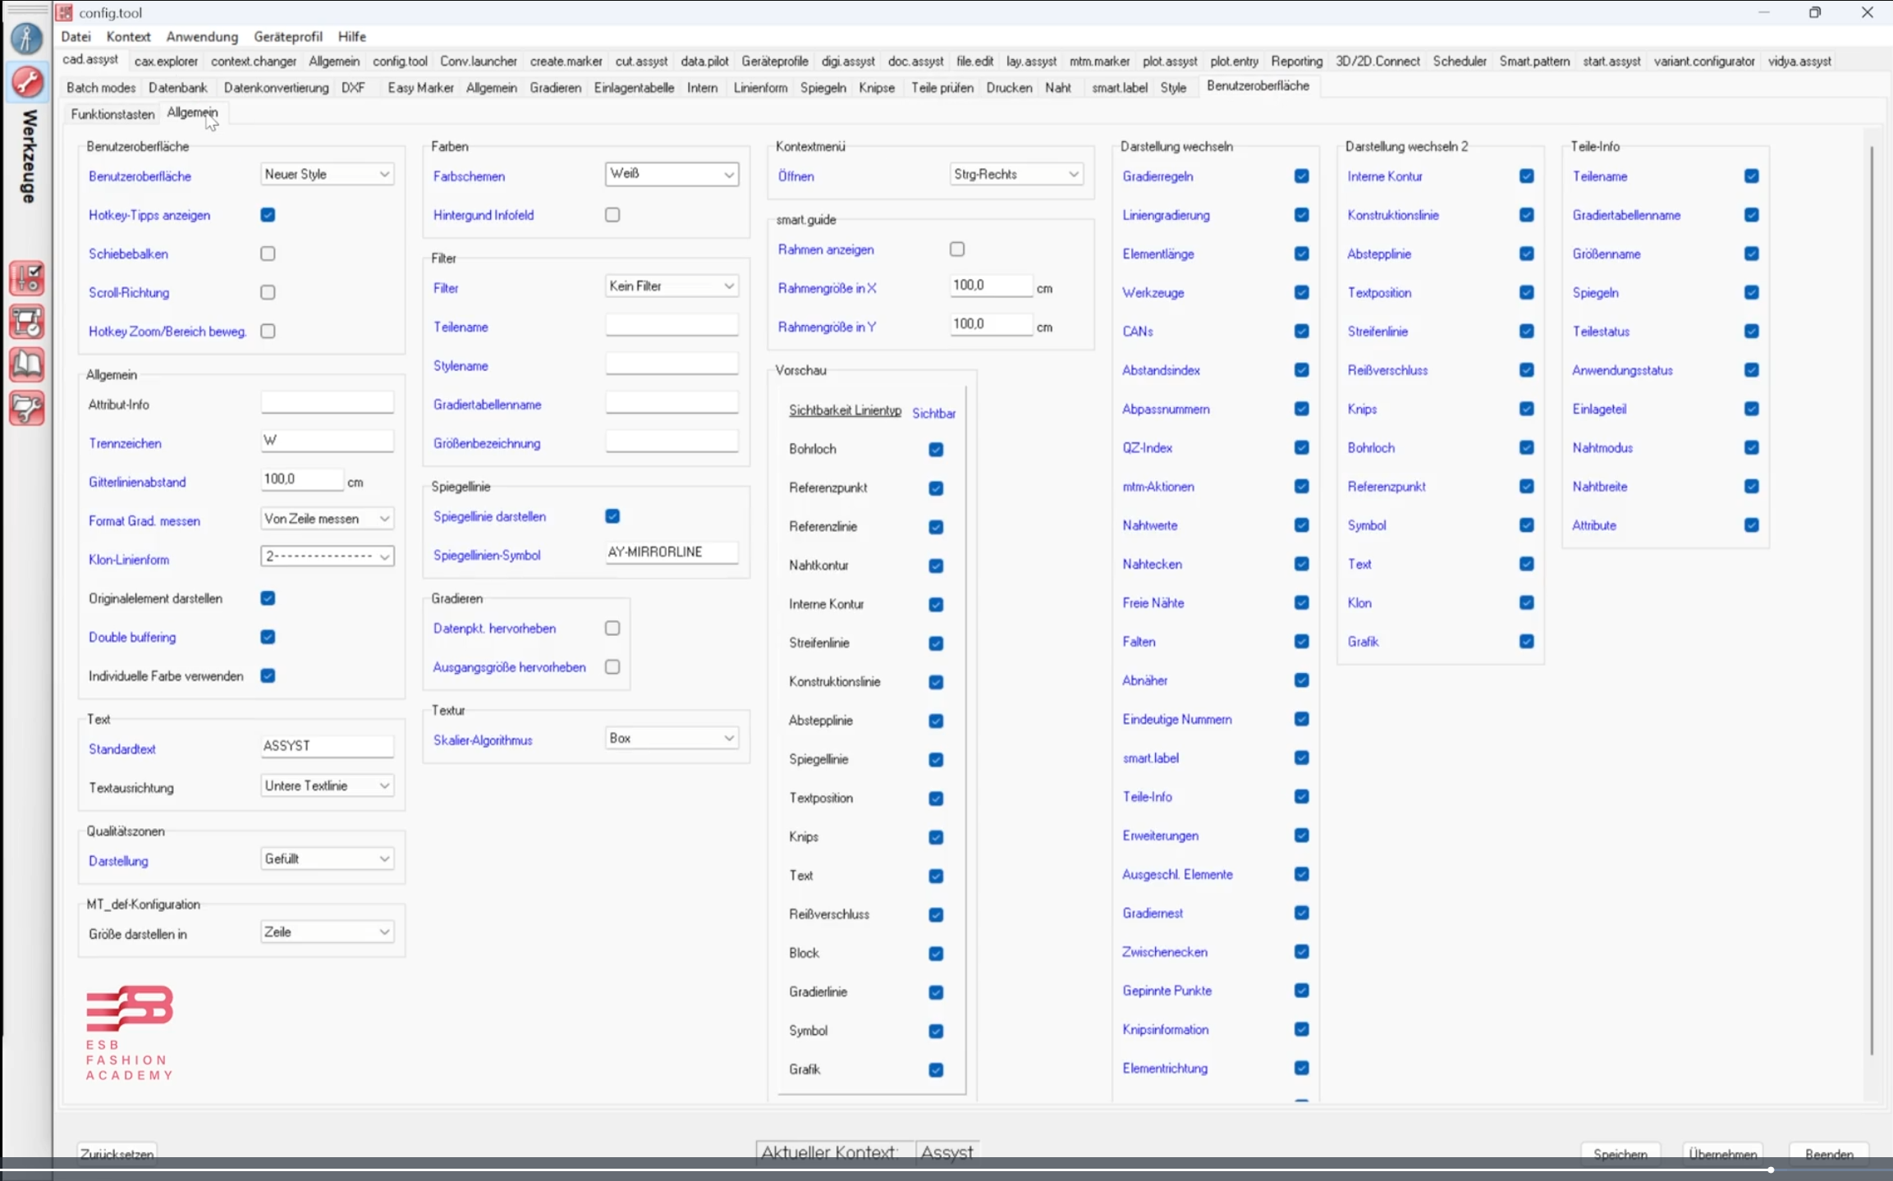1893x1181 pixels.
Task: Click the Zurücksetzen button
Action: click(117, 1154)
